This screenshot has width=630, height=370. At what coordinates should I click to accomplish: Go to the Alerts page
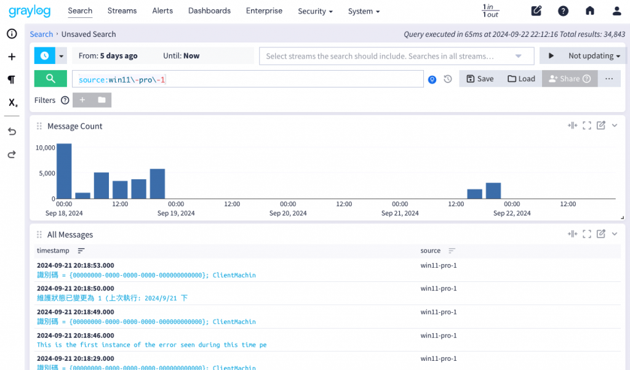tap(162, 11)
